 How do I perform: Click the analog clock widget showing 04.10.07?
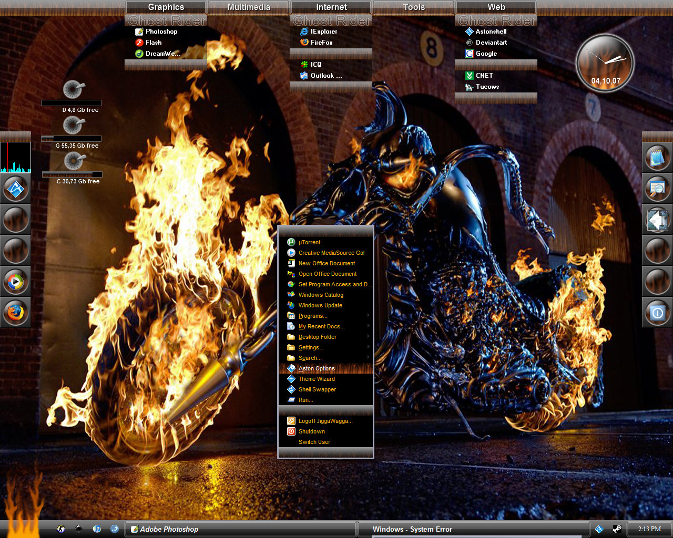pyautogui.click(x=605, y=63)
